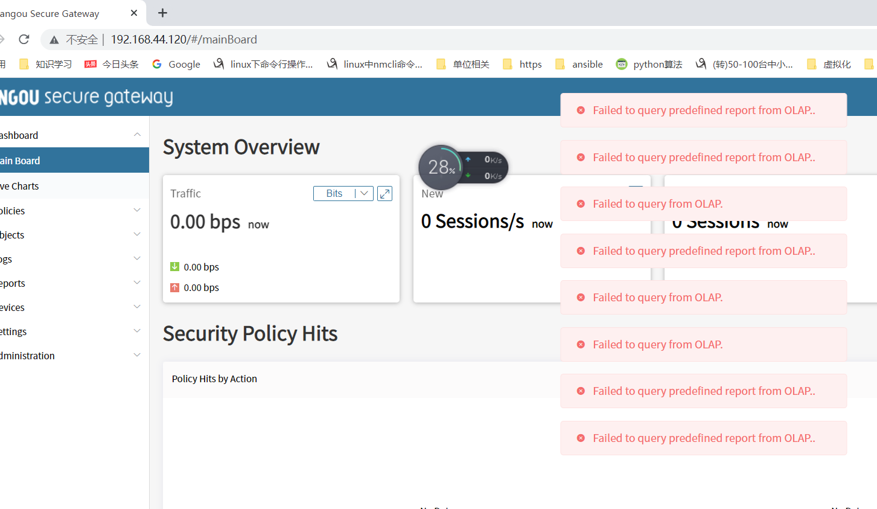Open the python算法 bookmark

click(x=649, y=64)
